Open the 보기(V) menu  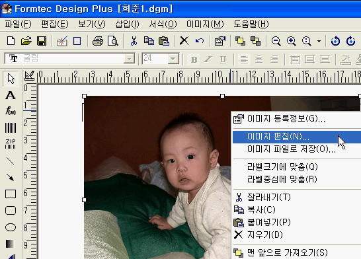92,24
